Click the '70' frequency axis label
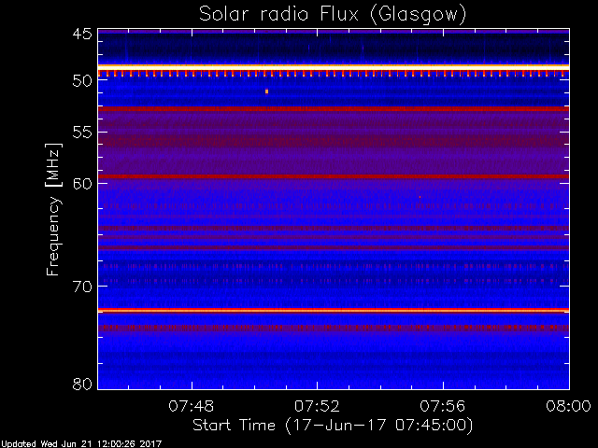The image size is (598, 448). tap(82, 287)
